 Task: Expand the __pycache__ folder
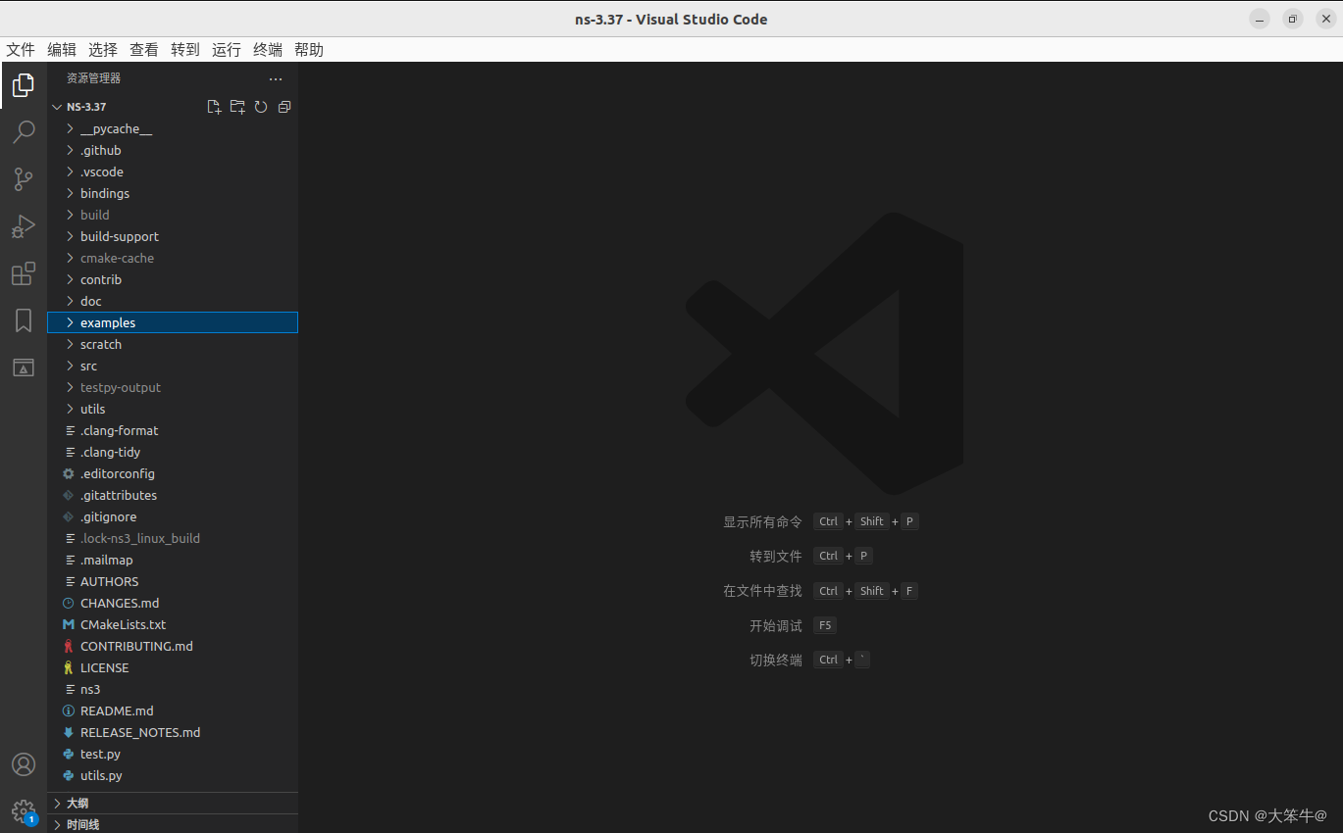coord(70,128)
